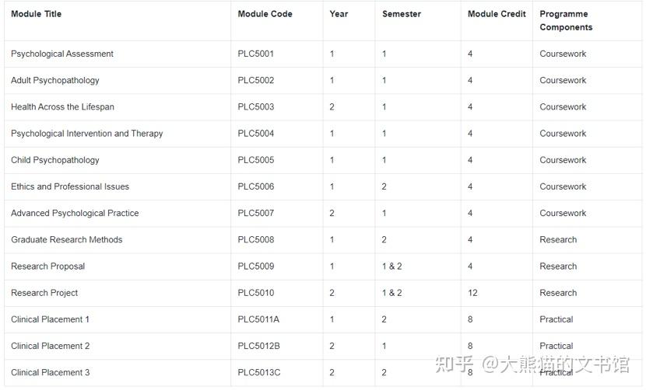This screenshot has height=390, width=646.
Task: Click Psychological Intervention and Therapy title
Action: [x=87, y=134]
